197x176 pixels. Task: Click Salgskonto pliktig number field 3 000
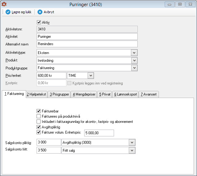(x=49, y=142)
